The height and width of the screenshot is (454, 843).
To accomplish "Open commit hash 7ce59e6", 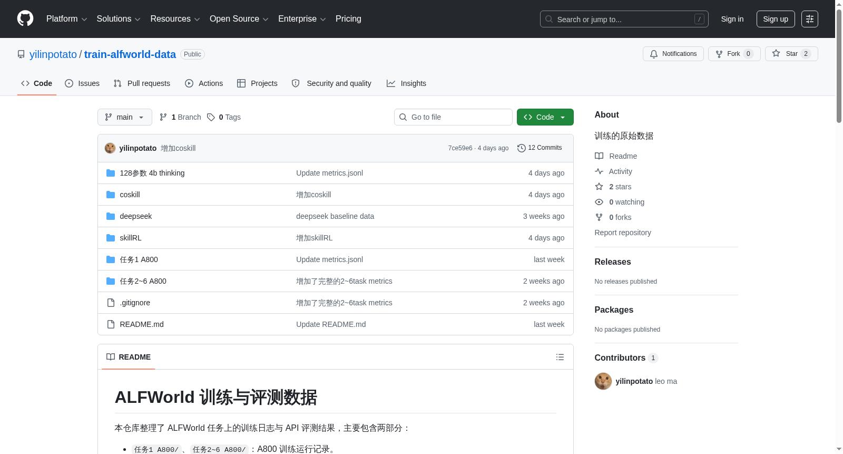I will point(460,148).
